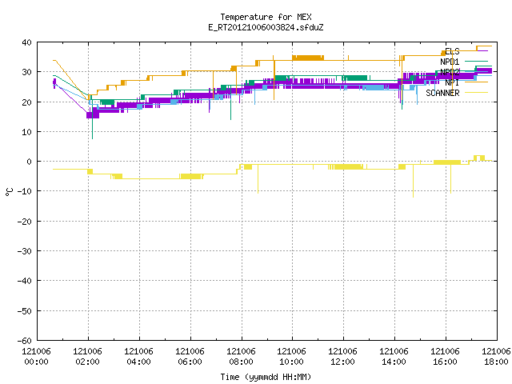Click the y-axis label 20
512x384 pixels.
coord(26,102)
